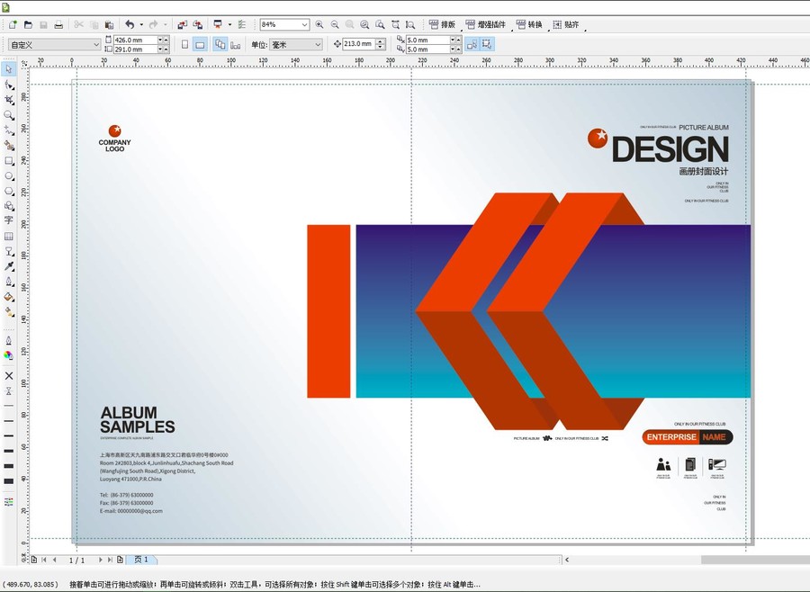Open the 单位 毫米 units dropdown
This screenshot has width=810, height=592.
tap(317, 45)
